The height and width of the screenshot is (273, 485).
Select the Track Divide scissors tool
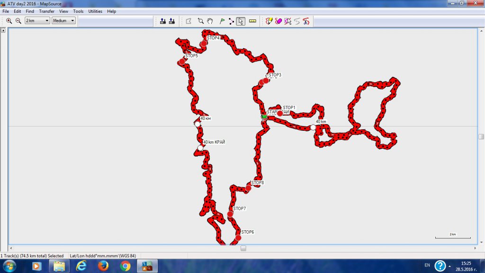point(306,21)
